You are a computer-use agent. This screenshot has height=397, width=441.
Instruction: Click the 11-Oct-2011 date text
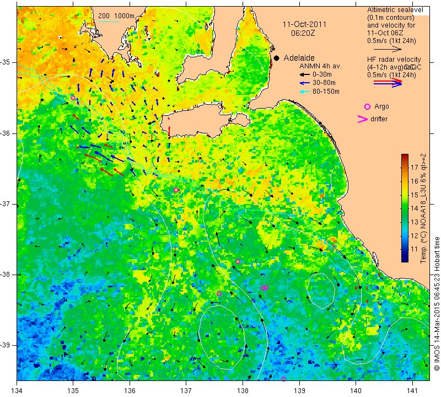pyautogui.click(x=304, y=24)
